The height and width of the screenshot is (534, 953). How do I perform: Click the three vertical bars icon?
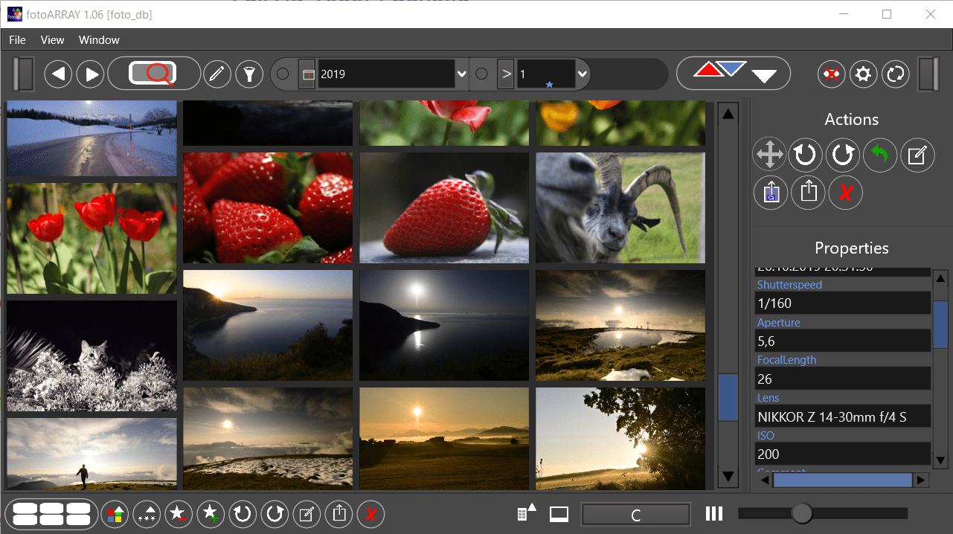point(714,513)
